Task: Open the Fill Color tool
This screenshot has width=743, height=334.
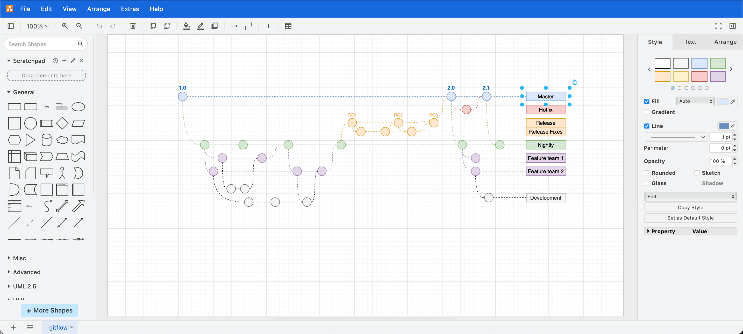Action: click(187, 26)
